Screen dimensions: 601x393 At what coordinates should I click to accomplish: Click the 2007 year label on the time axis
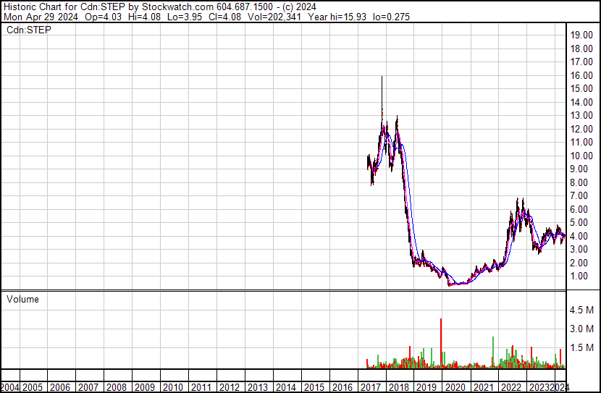coord(88,387)
